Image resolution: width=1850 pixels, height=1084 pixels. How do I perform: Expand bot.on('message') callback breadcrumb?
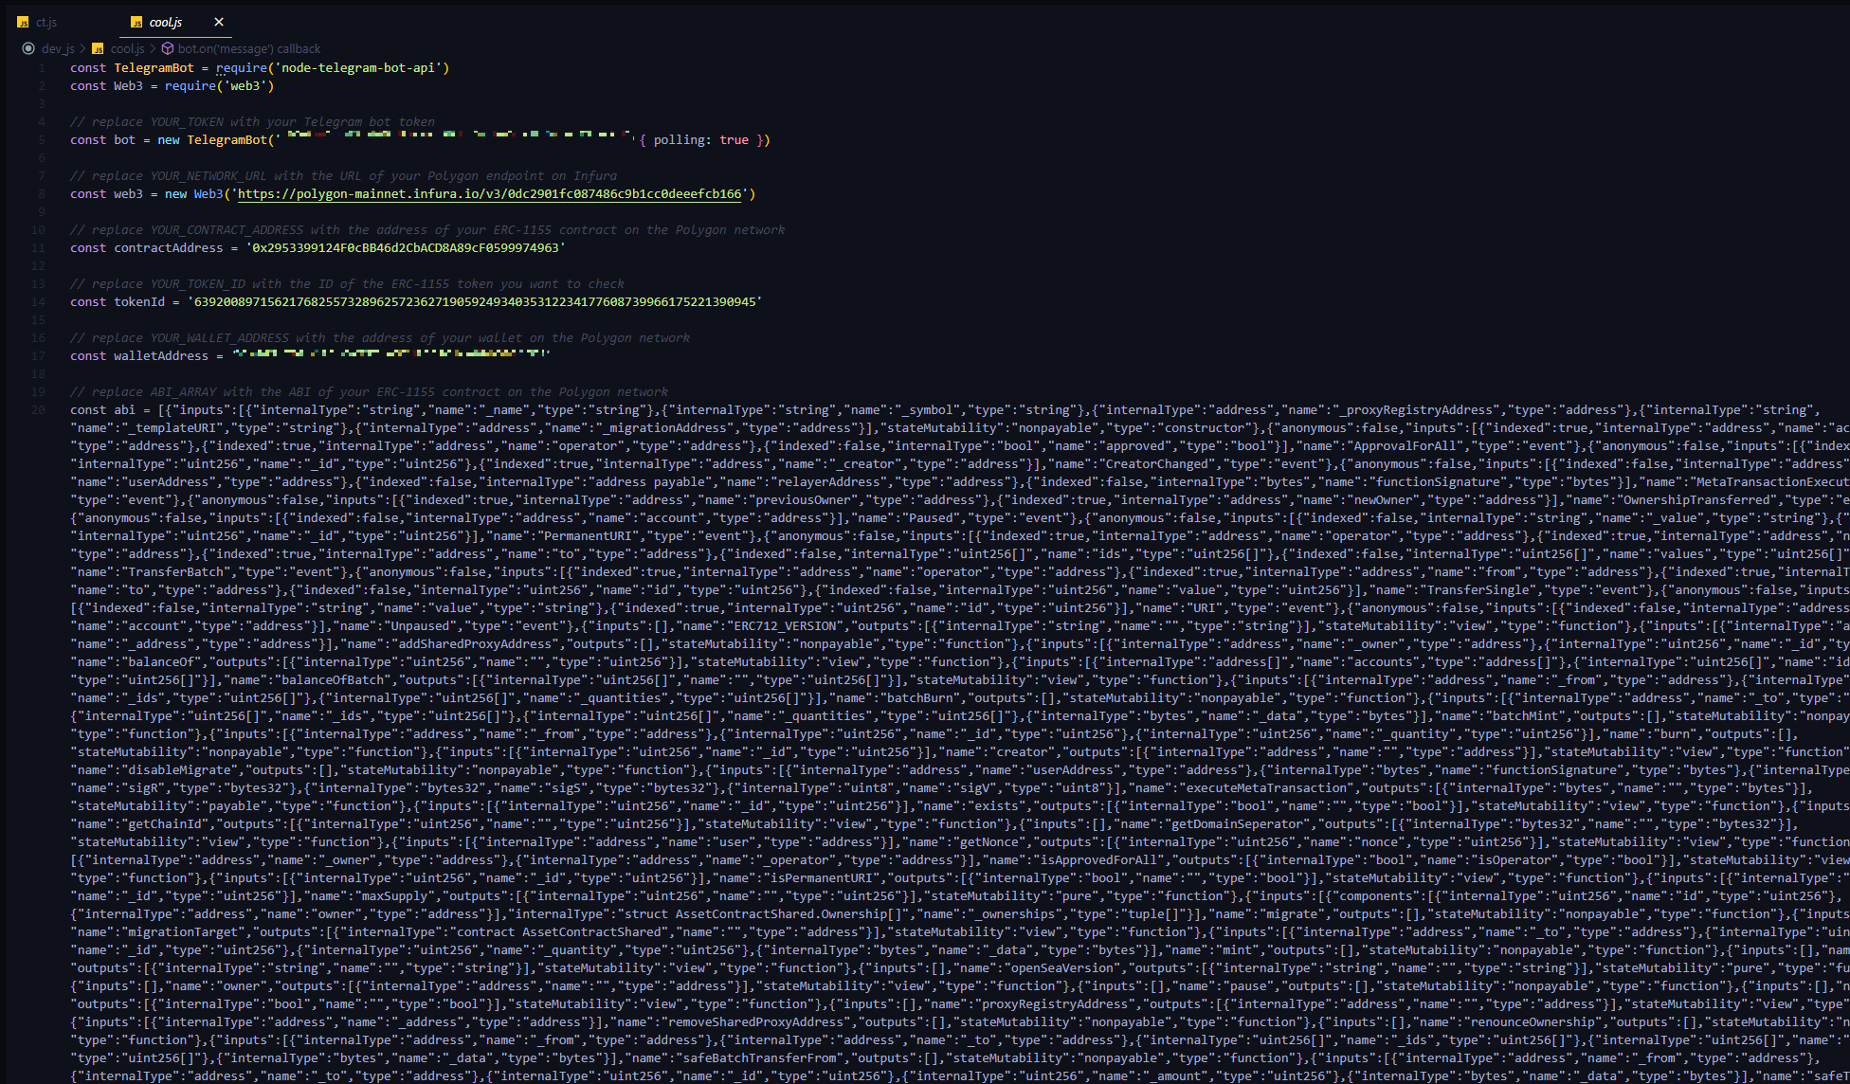tap(249, 48)
